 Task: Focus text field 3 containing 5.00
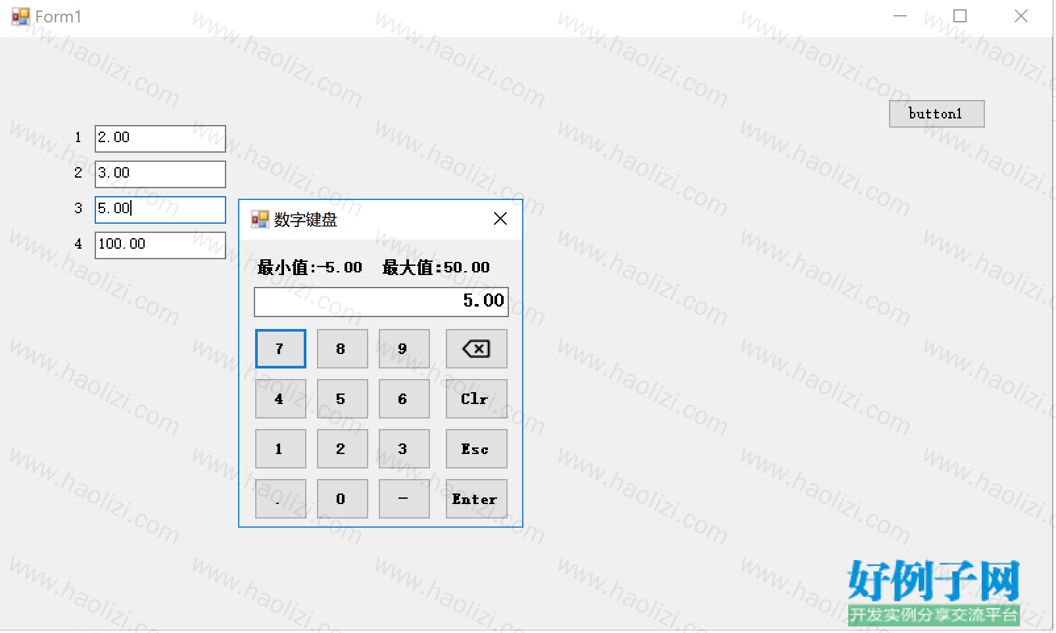(160, 209)
